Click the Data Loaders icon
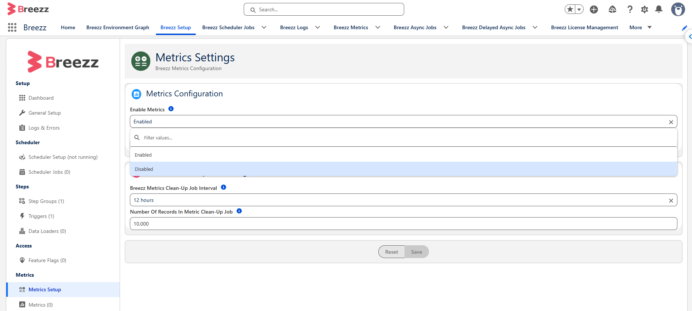The height and width of the screenshot is (311, 692). [x=22, y=231]
